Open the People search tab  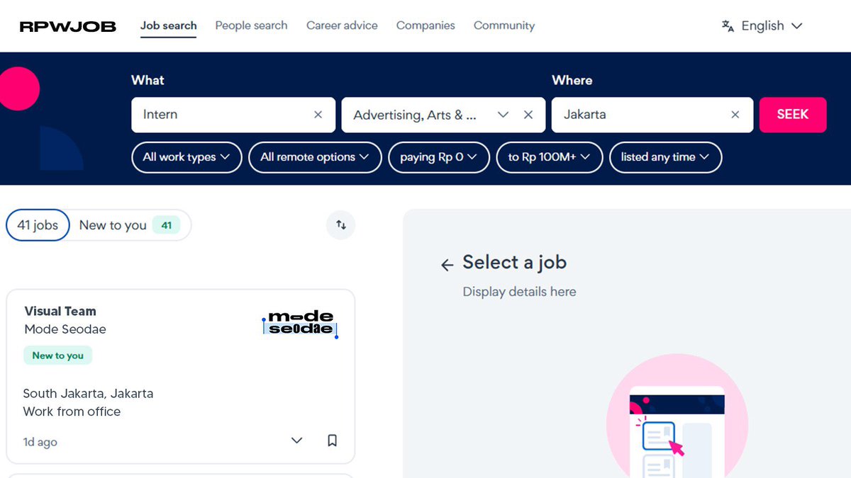click(x=251, y=25)
